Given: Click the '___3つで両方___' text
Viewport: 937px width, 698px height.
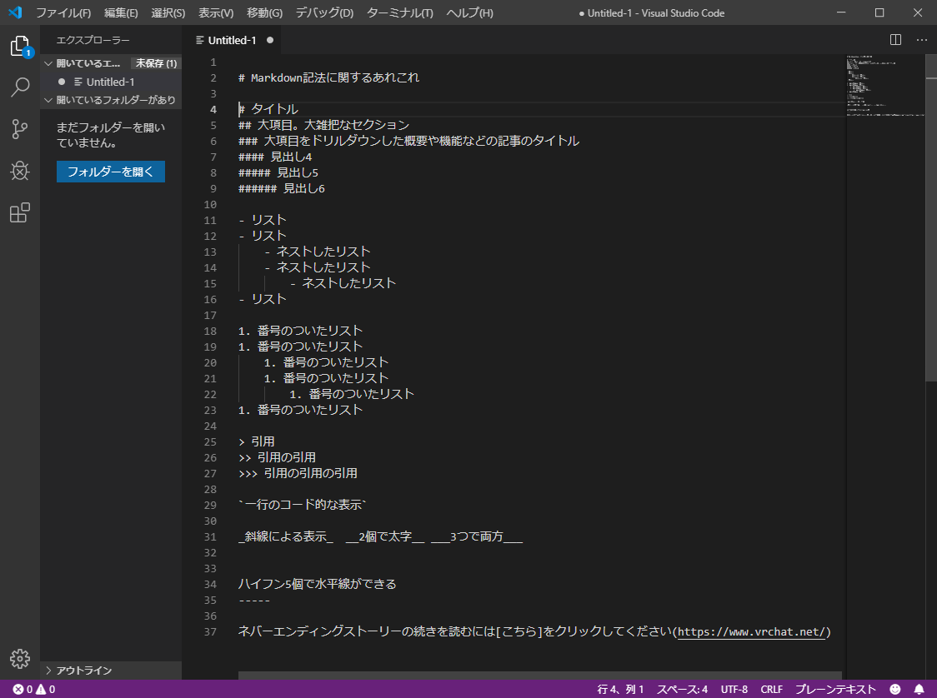Looking at the screenshot, I should [x=477, y=536].
